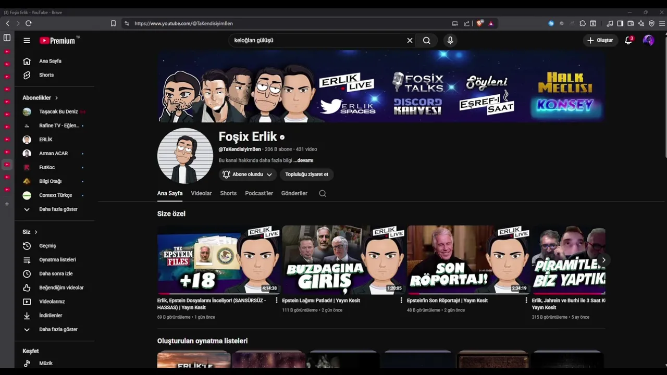
Task: Reload the page
Action: 29,23
